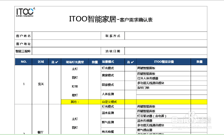Screen dimensions: 224x135
Task: Select '灯光模式' in the 餐厅 section
Action: (x=113, y=107)
